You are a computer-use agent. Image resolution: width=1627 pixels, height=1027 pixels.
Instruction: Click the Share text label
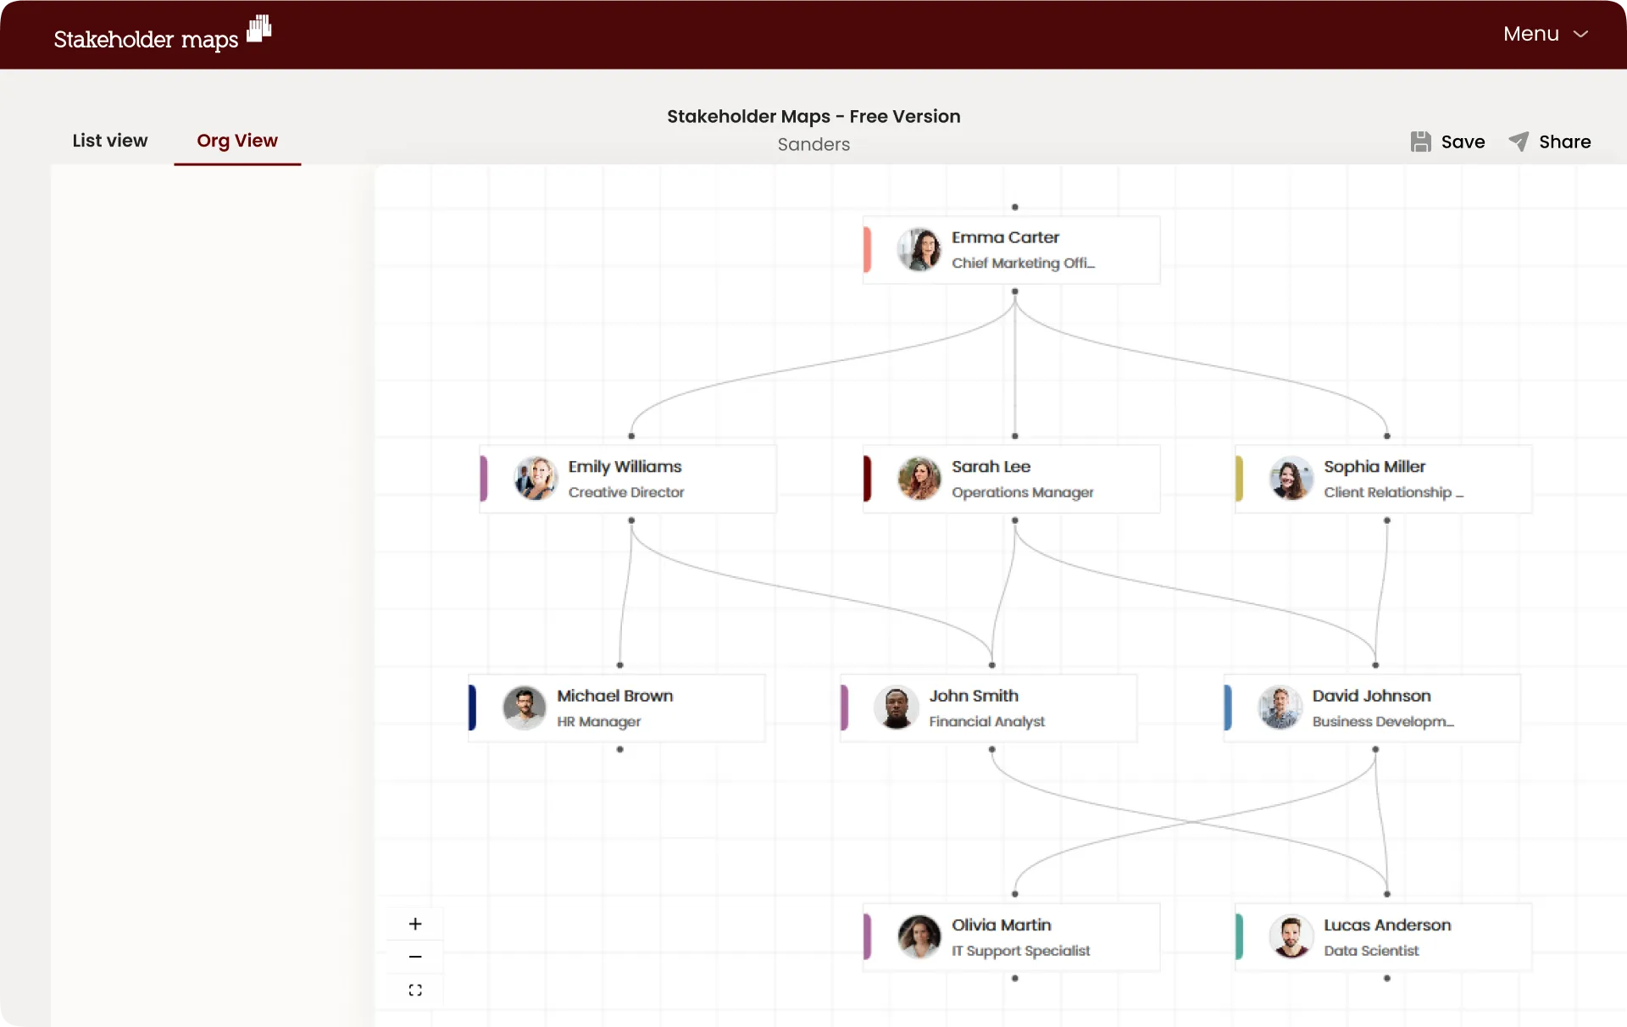coord(1564,142)
